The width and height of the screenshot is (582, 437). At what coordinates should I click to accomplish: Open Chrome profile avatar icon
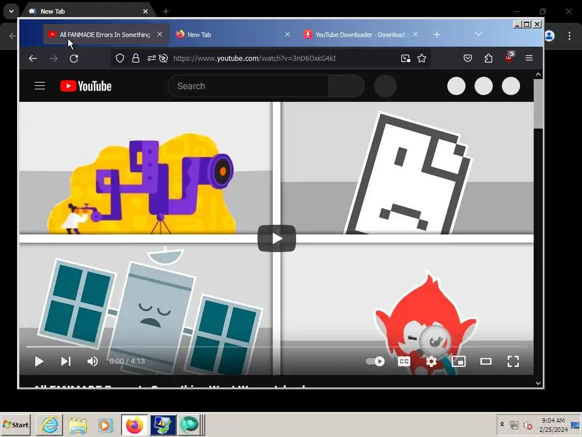550,36
